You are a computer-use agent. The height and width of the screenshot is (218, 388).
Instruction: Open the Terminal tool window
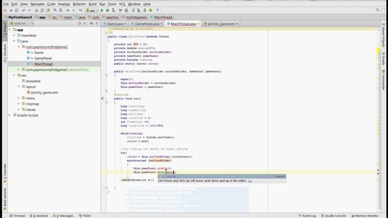pos(18,216)
